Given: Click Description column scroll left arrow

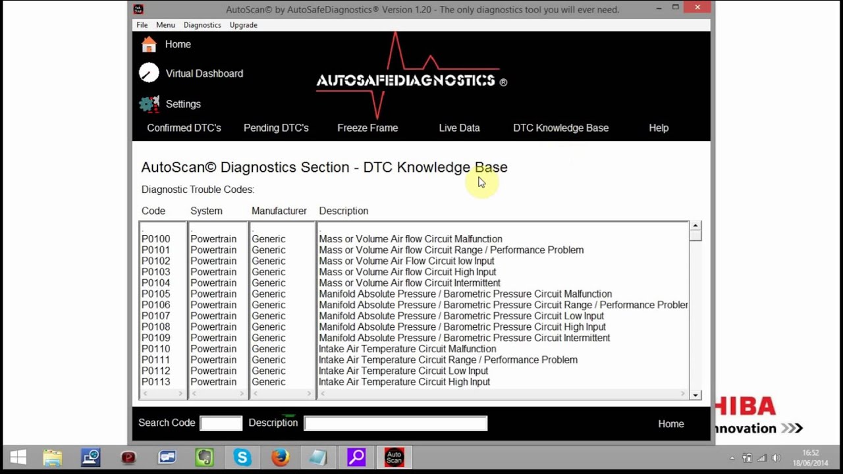Looking at the screenshot, I should pyautogui.click(x=323, y=394).
